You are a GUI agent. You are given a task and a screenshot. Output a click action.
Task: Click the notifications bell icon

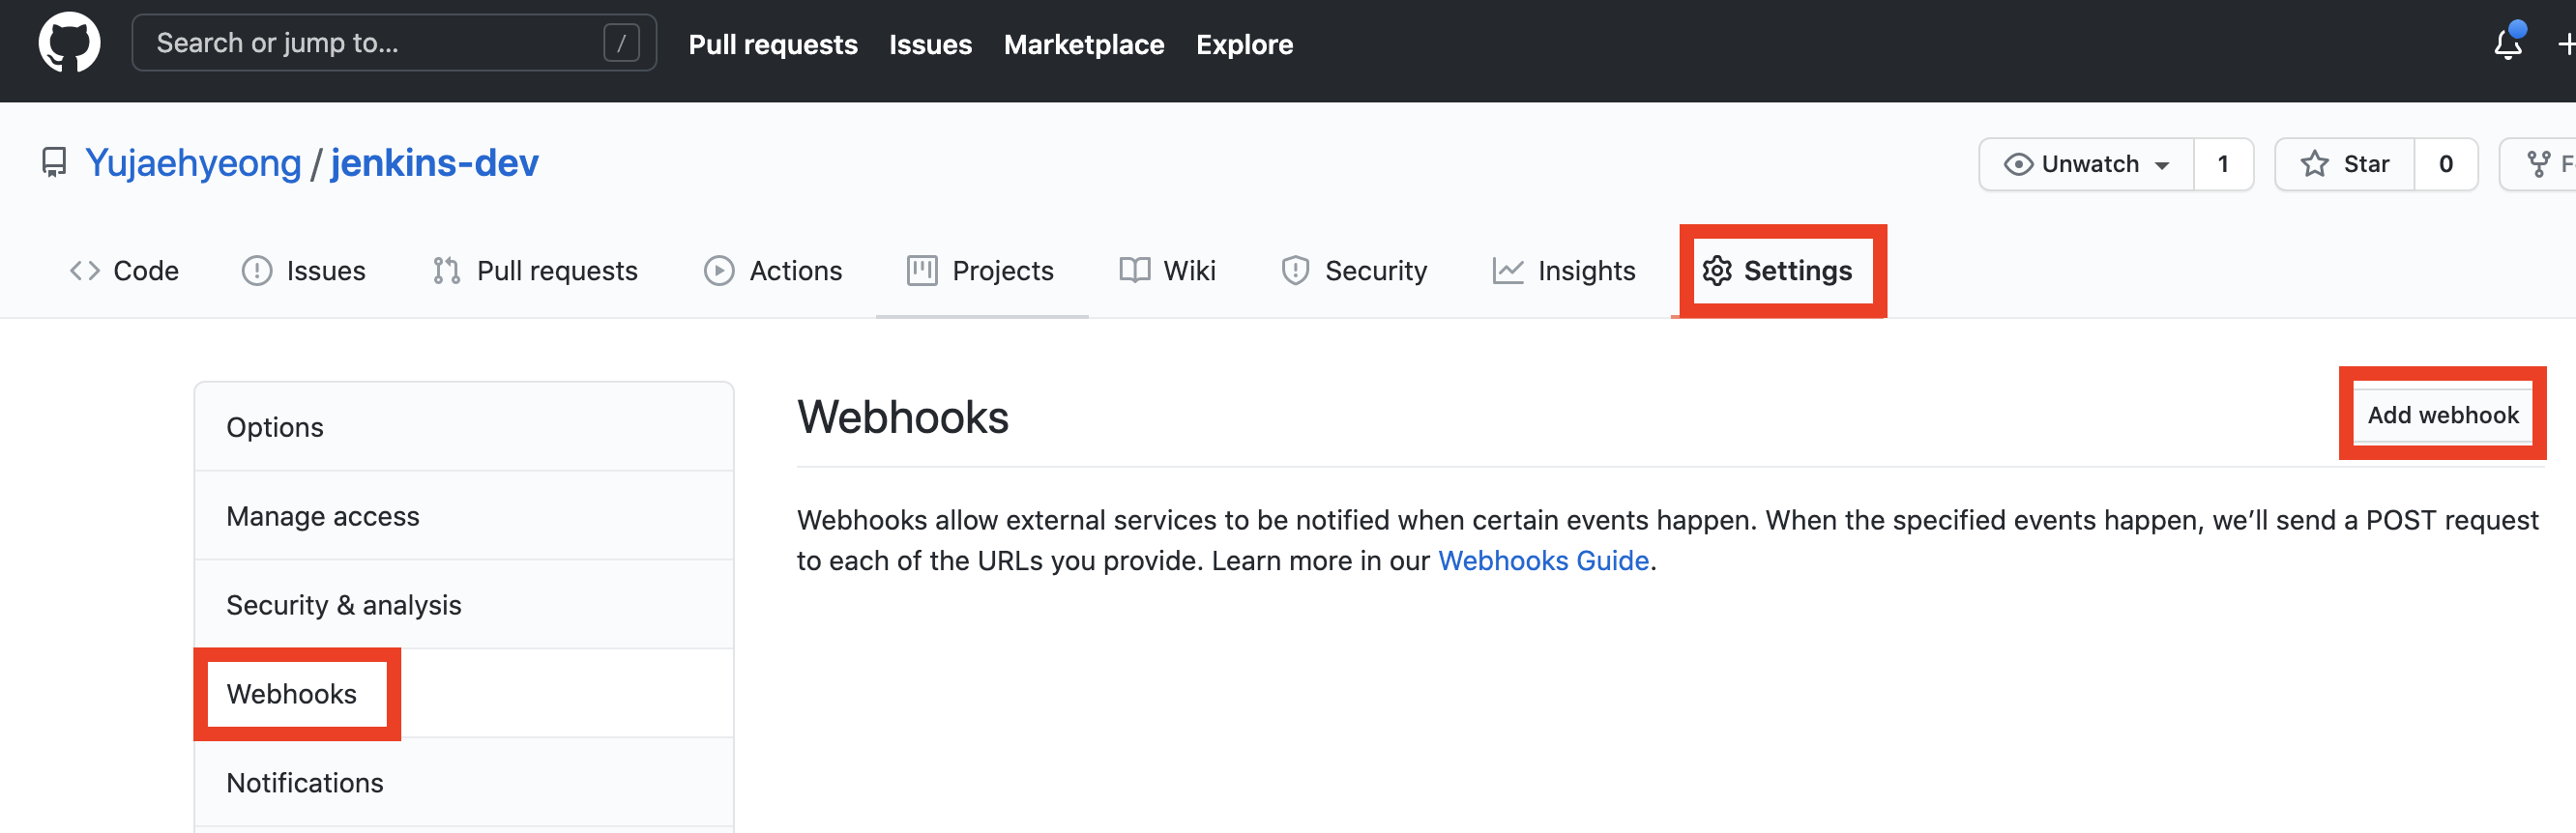click(x=2507, y=43)
